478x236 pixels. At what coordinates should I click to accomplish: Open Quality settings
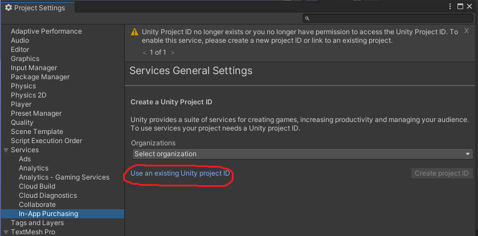[22, 123]
